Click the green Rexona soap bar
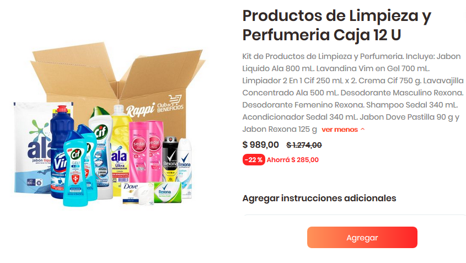Image resolution: width=466 pixels, height=263 pixels. [168, 192]
